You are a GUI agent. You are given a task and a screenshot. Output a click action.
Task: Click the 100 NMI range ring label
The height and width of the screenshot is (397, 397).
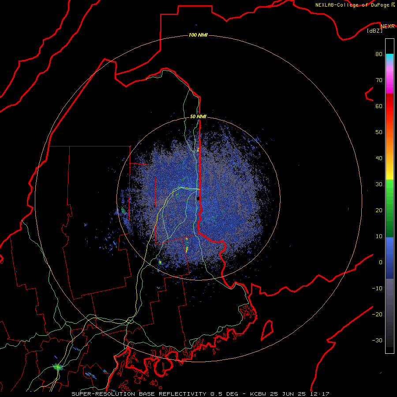click(x=198, y=35)
